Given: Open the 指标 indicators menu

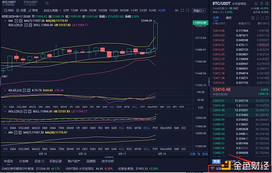Looking at the screenshot, I should coord(9,10).
